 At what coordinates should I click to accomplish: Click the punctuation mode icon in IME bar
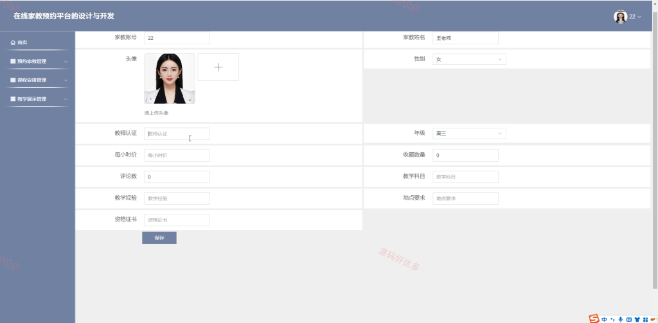click(612, 320)
